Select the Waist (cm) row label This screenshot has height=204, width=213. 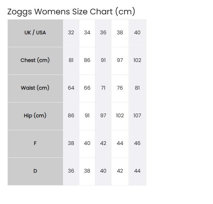pos(35,89)
